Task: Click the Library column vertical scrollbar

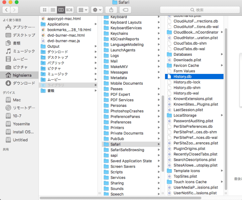Action: [x=163, y=134]
